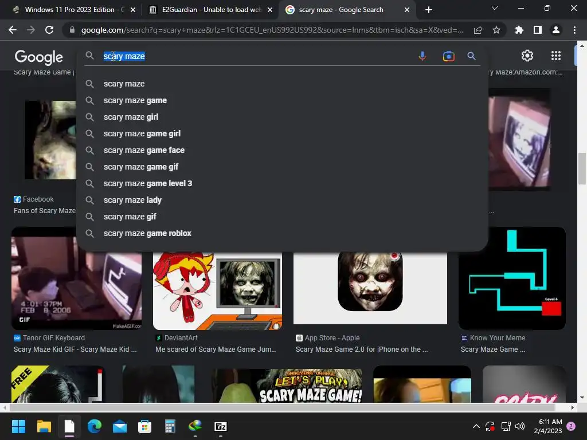Open the Windows Start menu

point(18,426)
